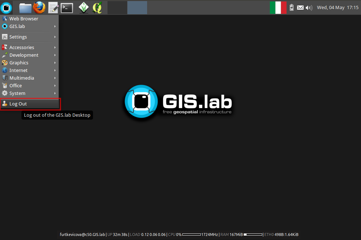The width and height of the screenshot is (361, 240).
Task: Switch to the first dark workspace
Action: 117,8
